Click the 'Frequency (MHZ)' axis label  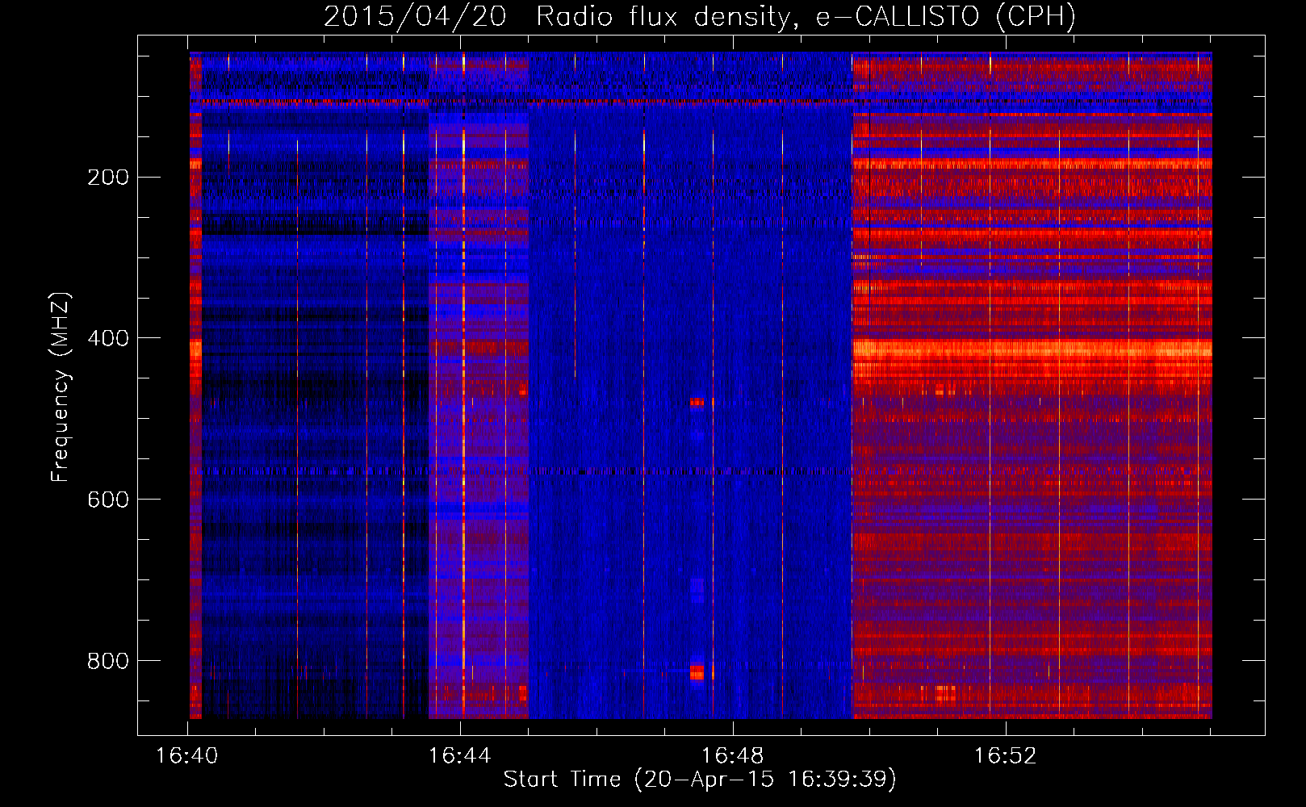point(61,387)
